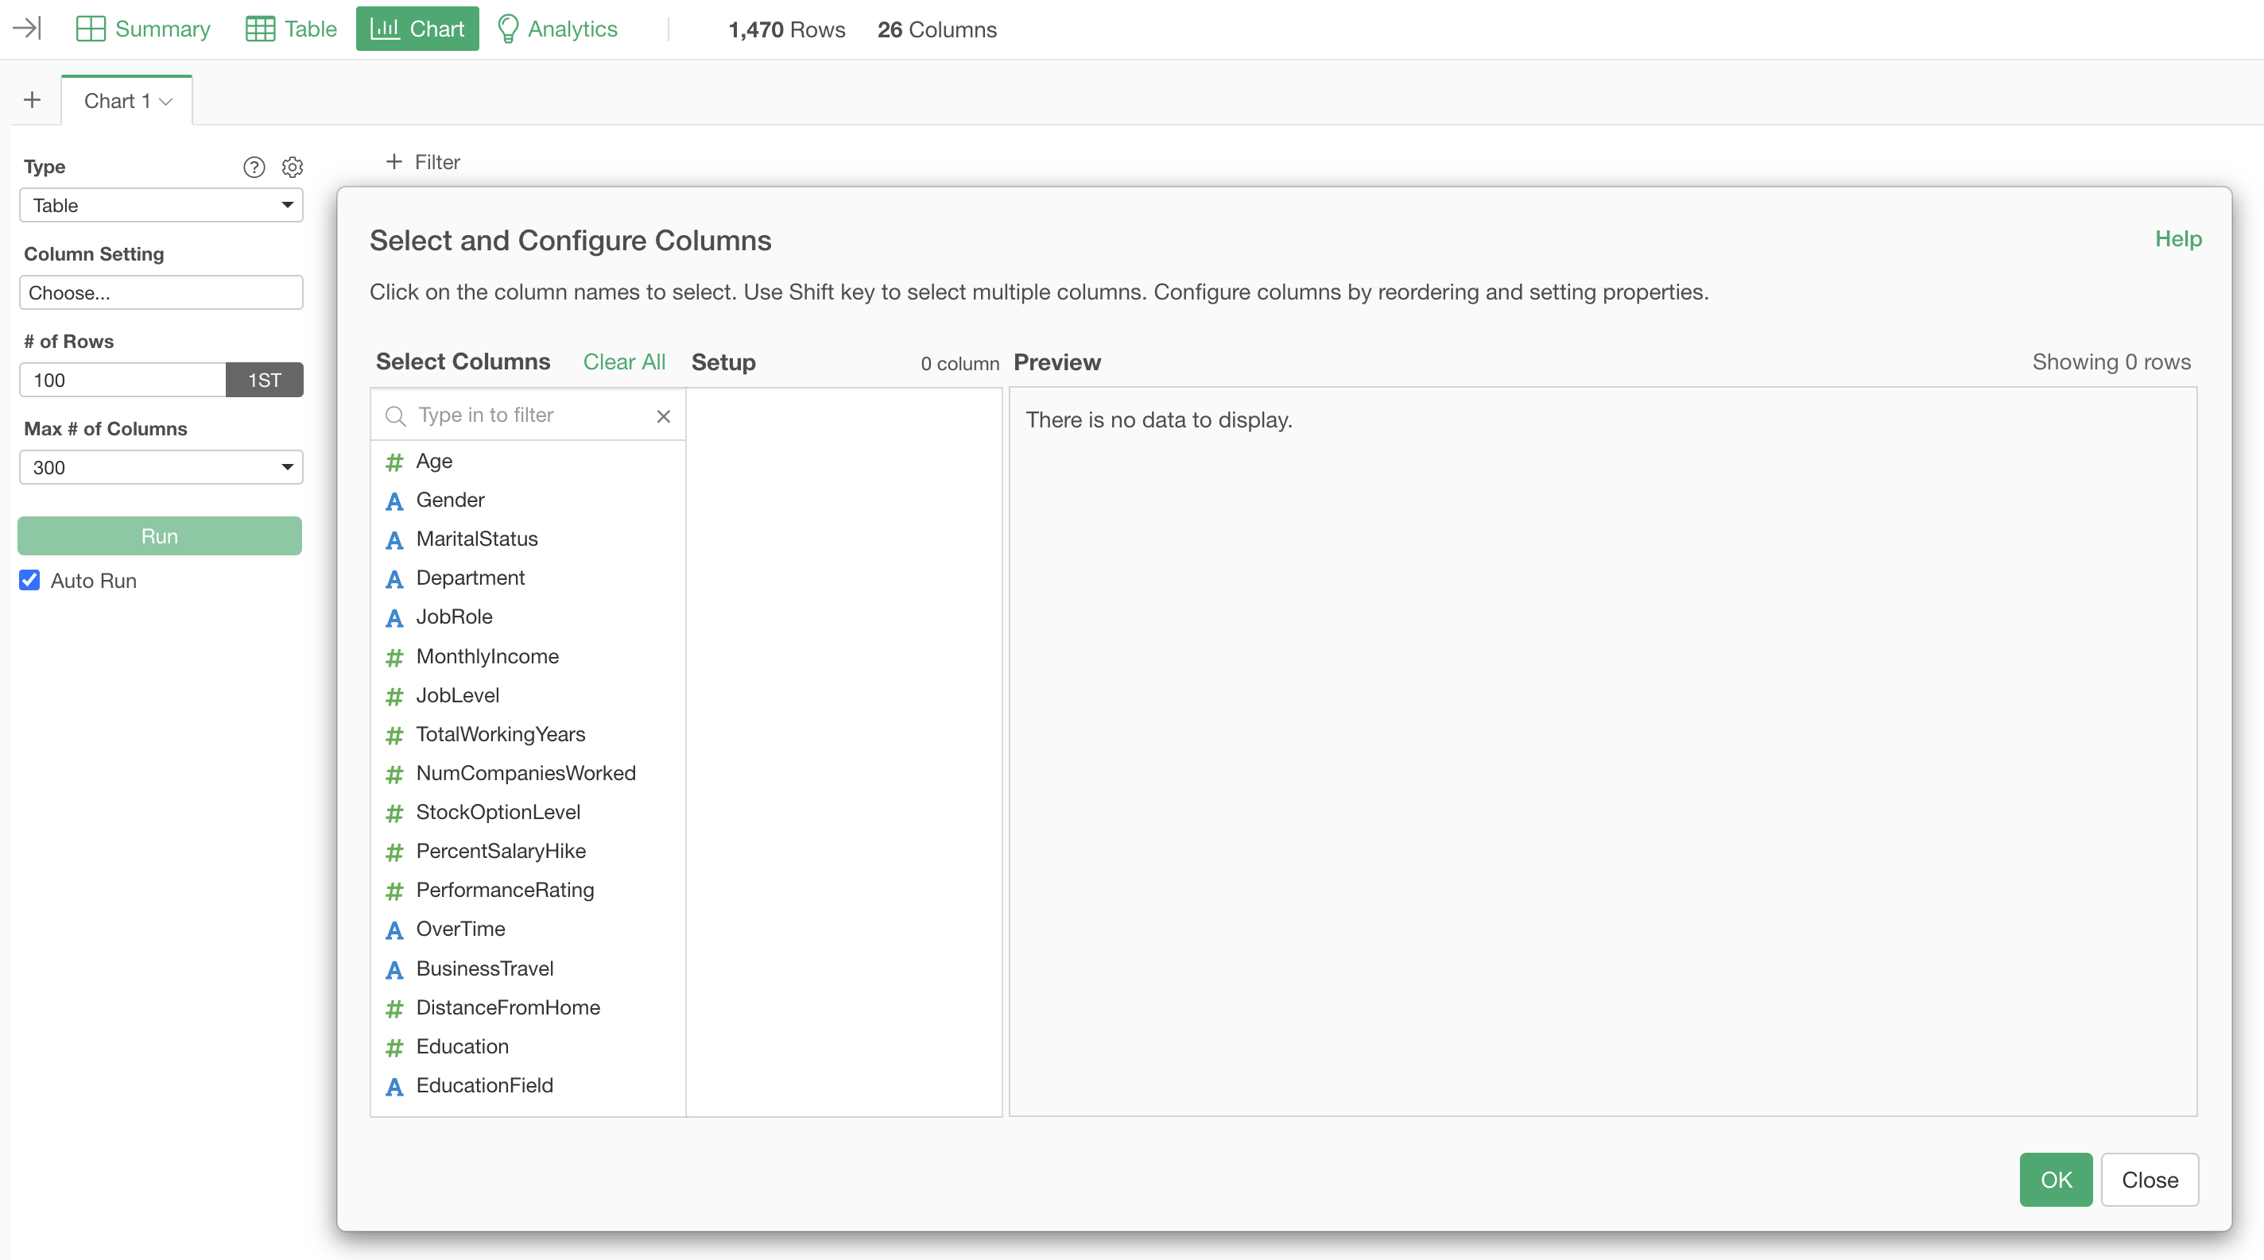Toggle the 1ST rows button

coord(264,381)
